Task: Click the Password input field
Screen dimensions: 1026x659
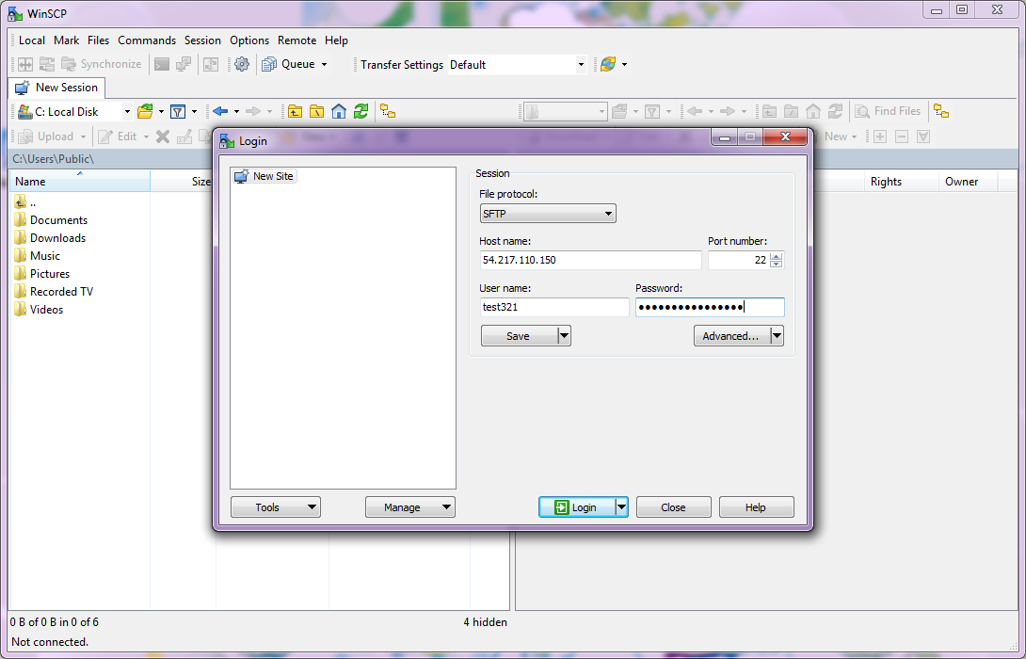Action: click(710, 307)
